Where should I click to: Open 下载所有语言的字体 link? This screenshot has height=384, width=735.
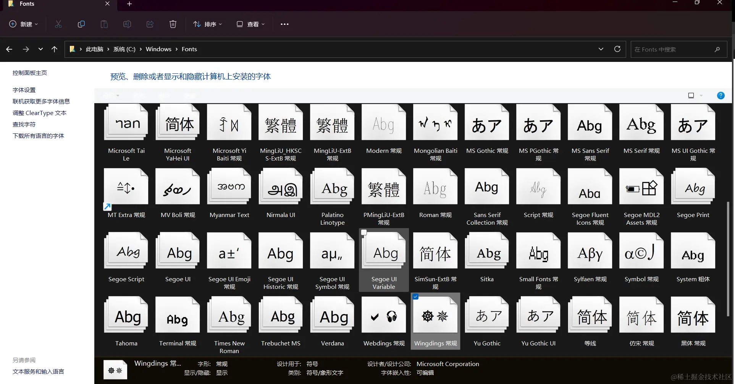(38, 136)
